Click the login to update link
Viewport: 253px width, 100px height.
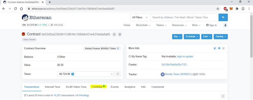pyautogui.click(x=185, y=56)
